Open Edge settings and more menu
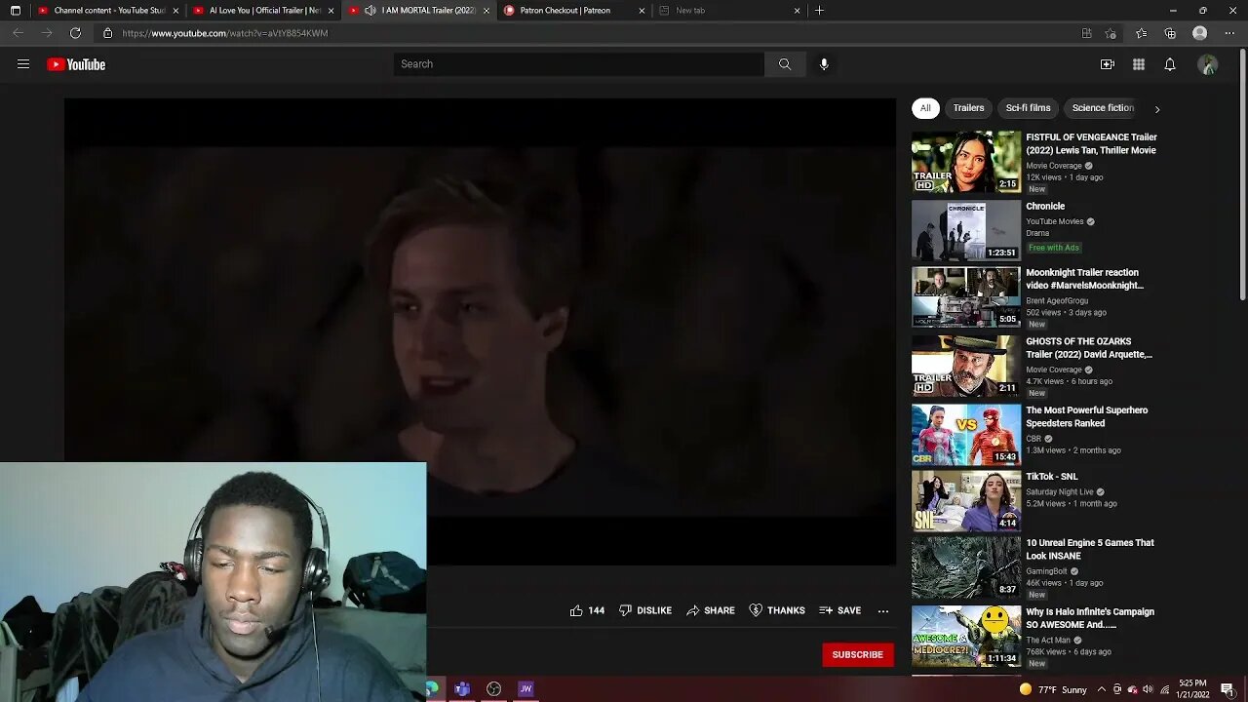 point(1228,33)
